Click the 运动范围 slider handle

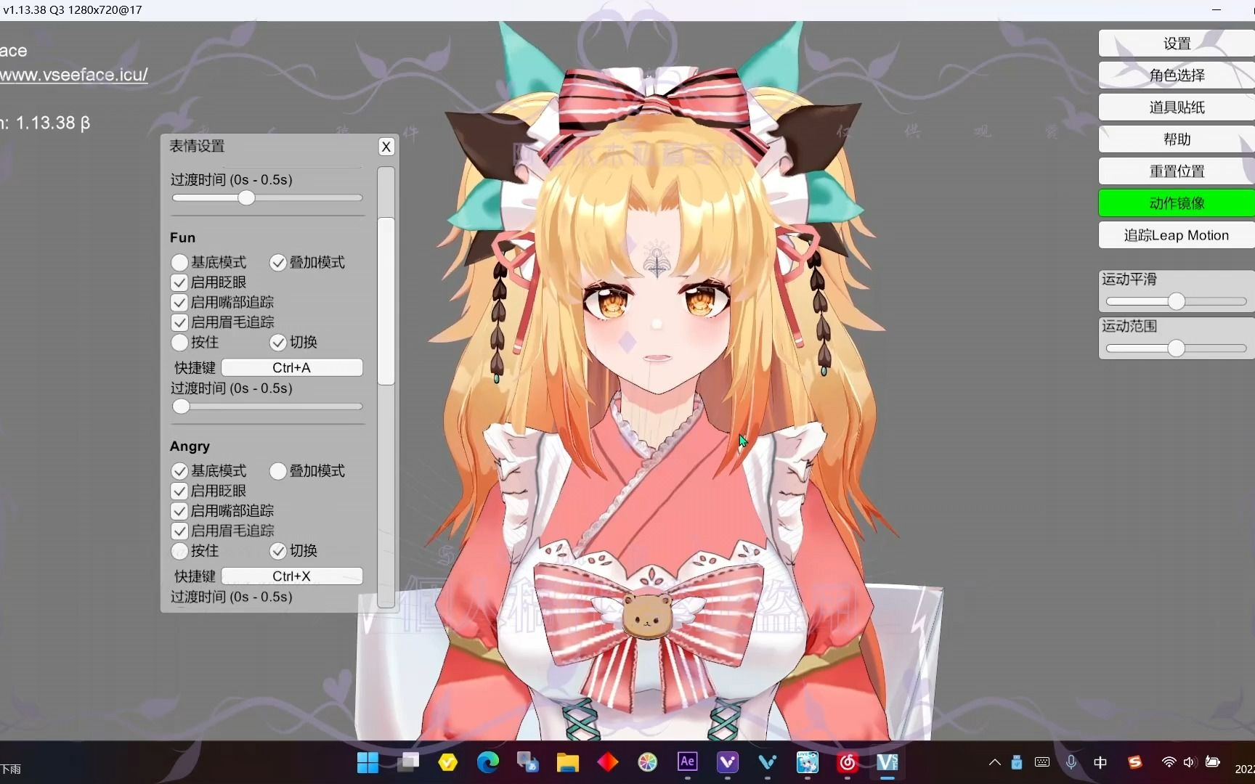click(1174, 348)
